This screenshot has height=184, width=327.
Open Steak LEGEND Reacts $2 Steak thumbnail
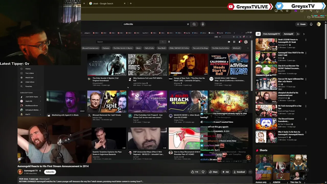pos(266,44)
